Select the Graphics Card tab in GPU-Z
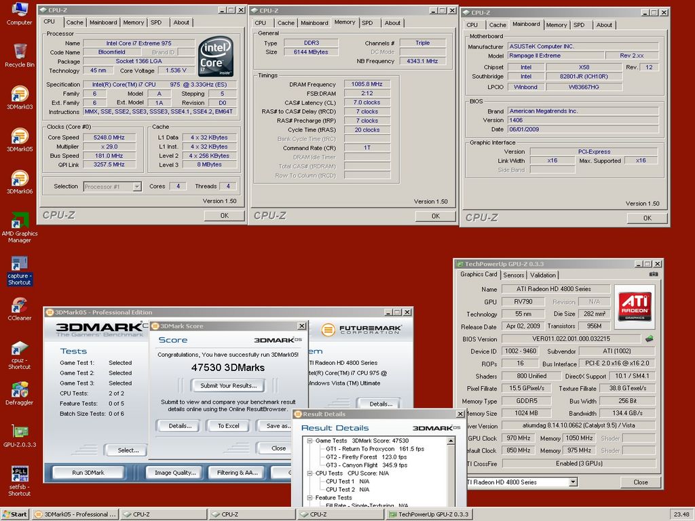Screen dimensions: 695x521 (478, 274)
